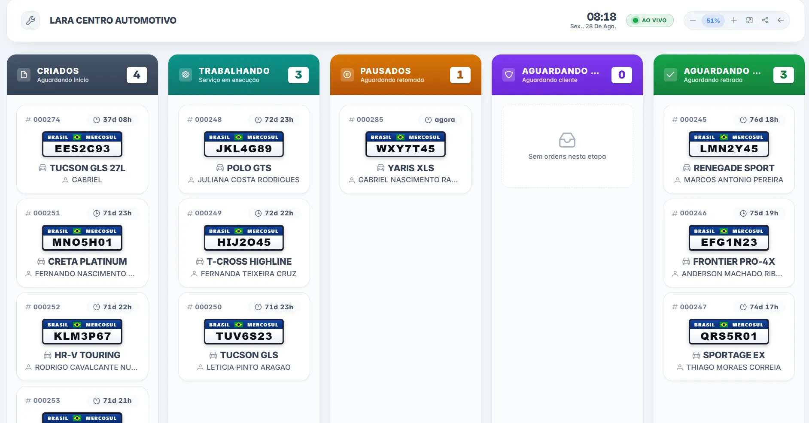This screenshot has width=809, height=423.
Task: Click the Pausados column pause icon
Action: (347, 75)
